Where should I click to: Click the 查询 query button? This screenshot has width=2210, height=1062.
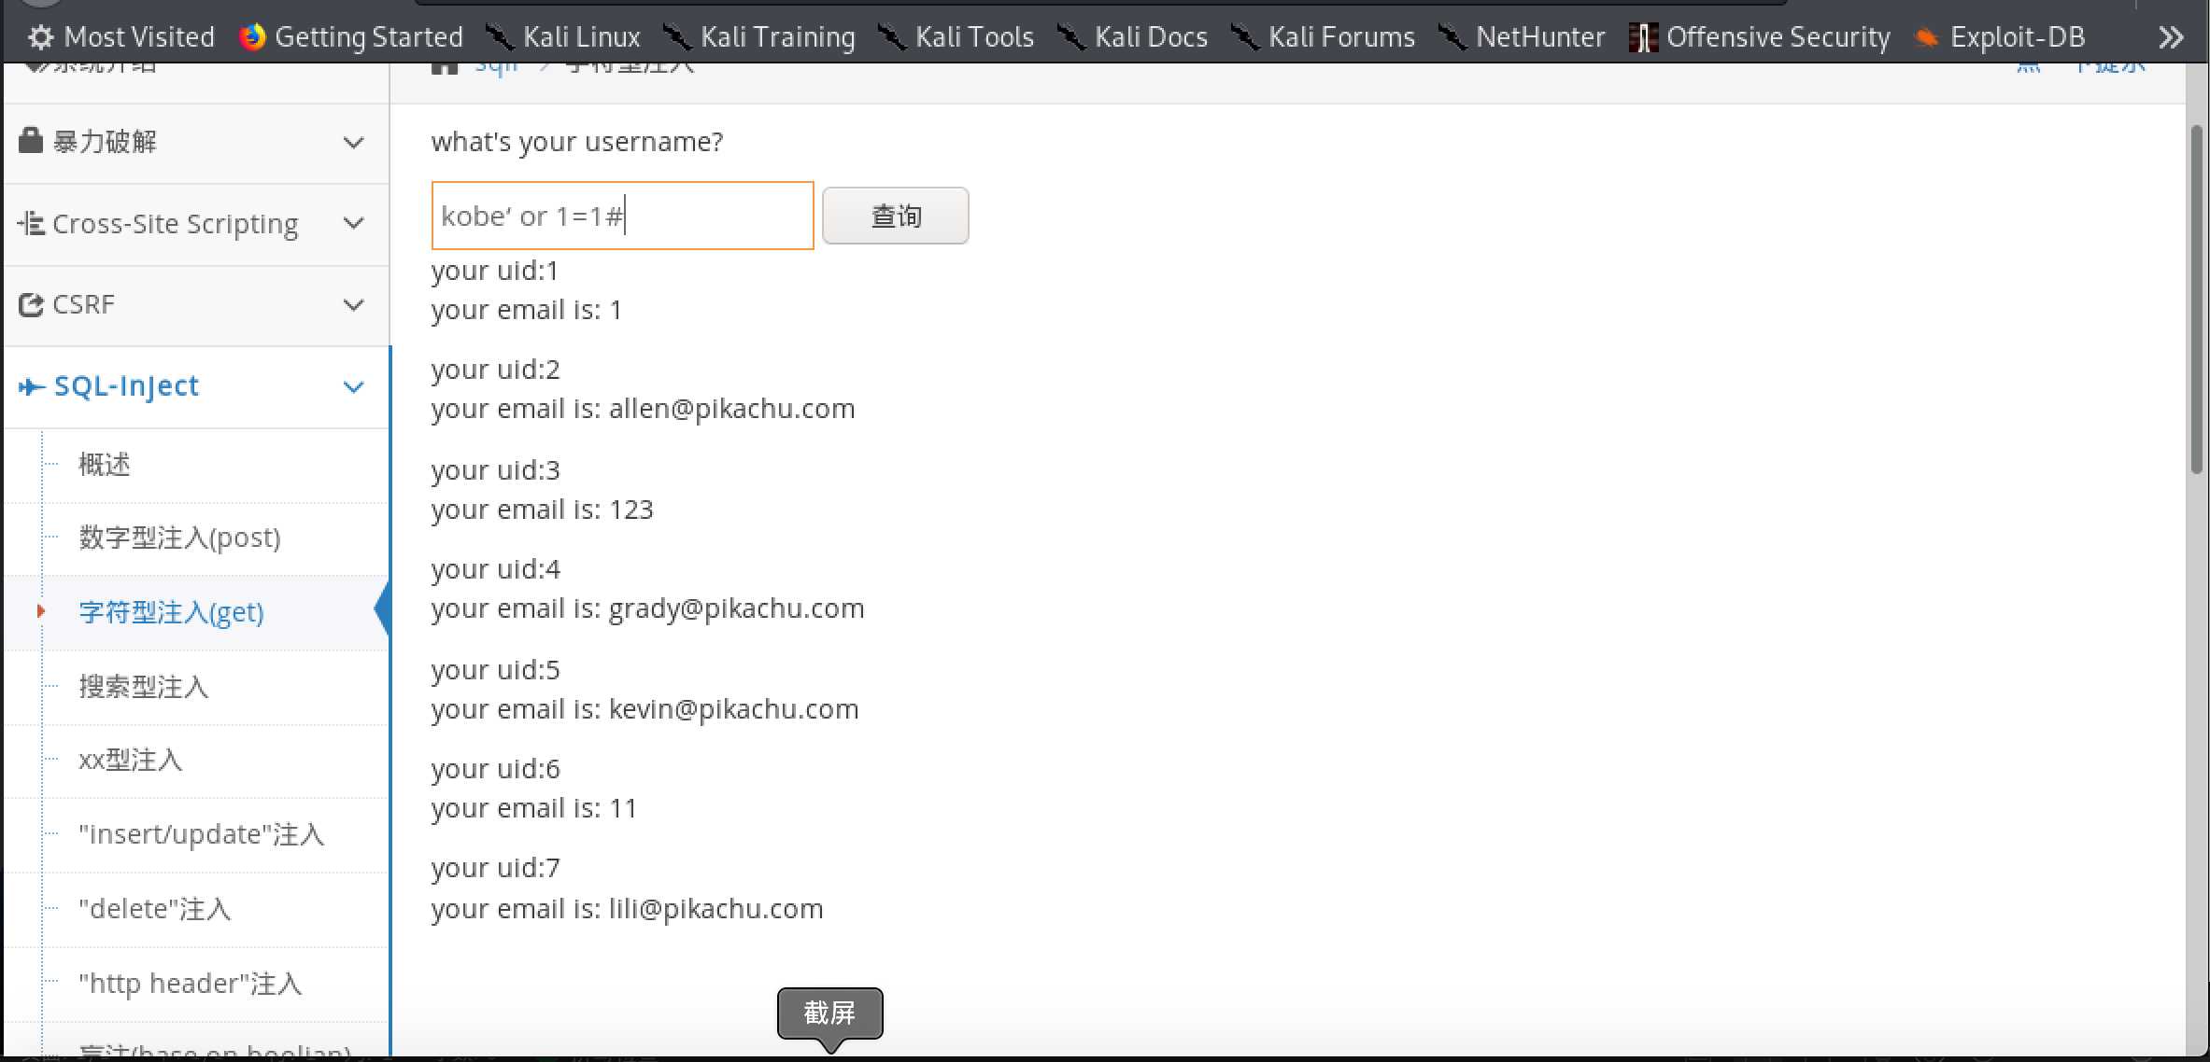click(x=895, y=216)
